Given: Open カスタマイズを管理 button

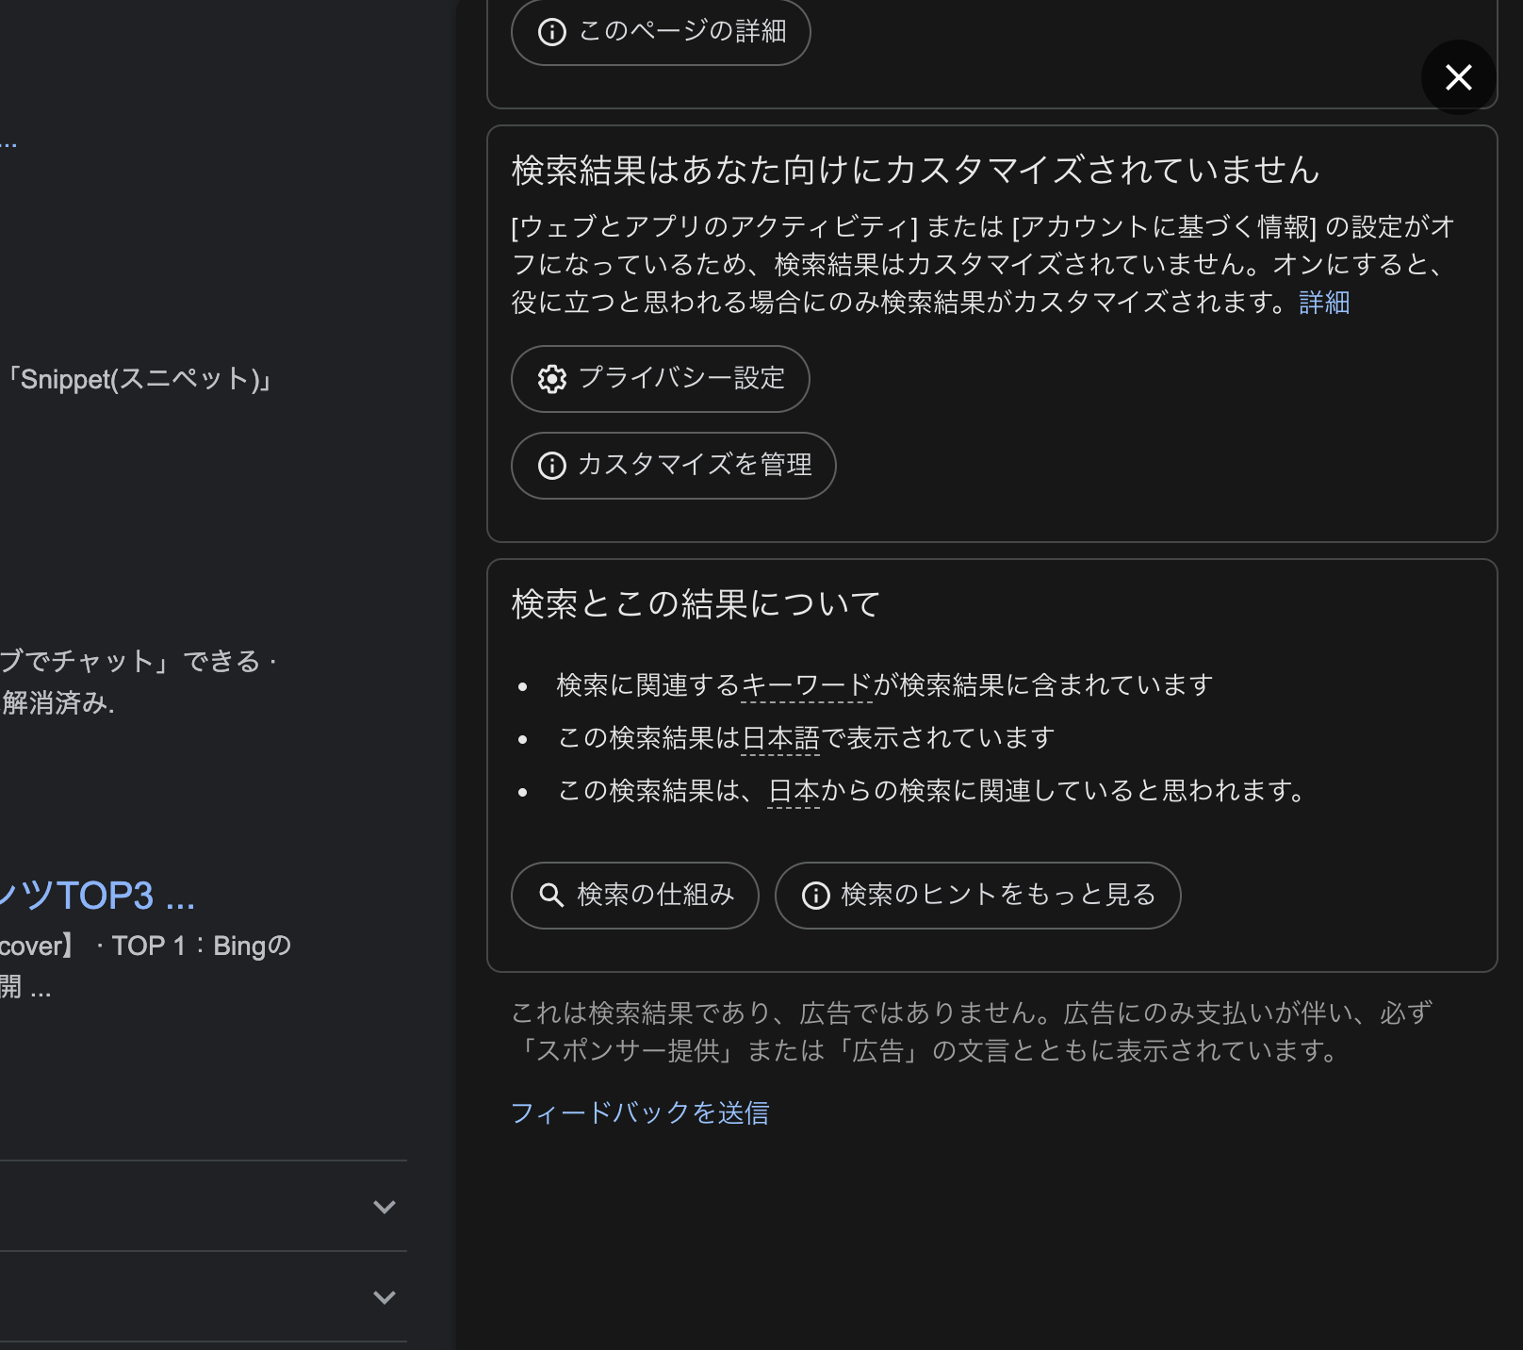Looking at the screenshot, I should (673, 466).
